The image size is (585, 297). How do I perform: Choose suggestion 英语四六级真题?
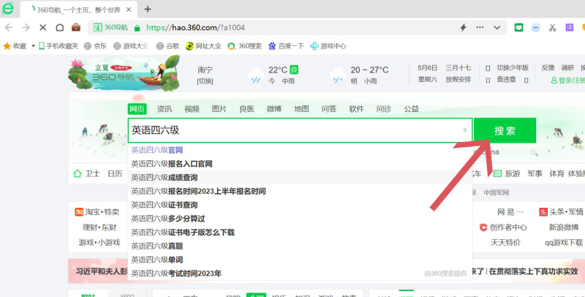pos(300,246)
